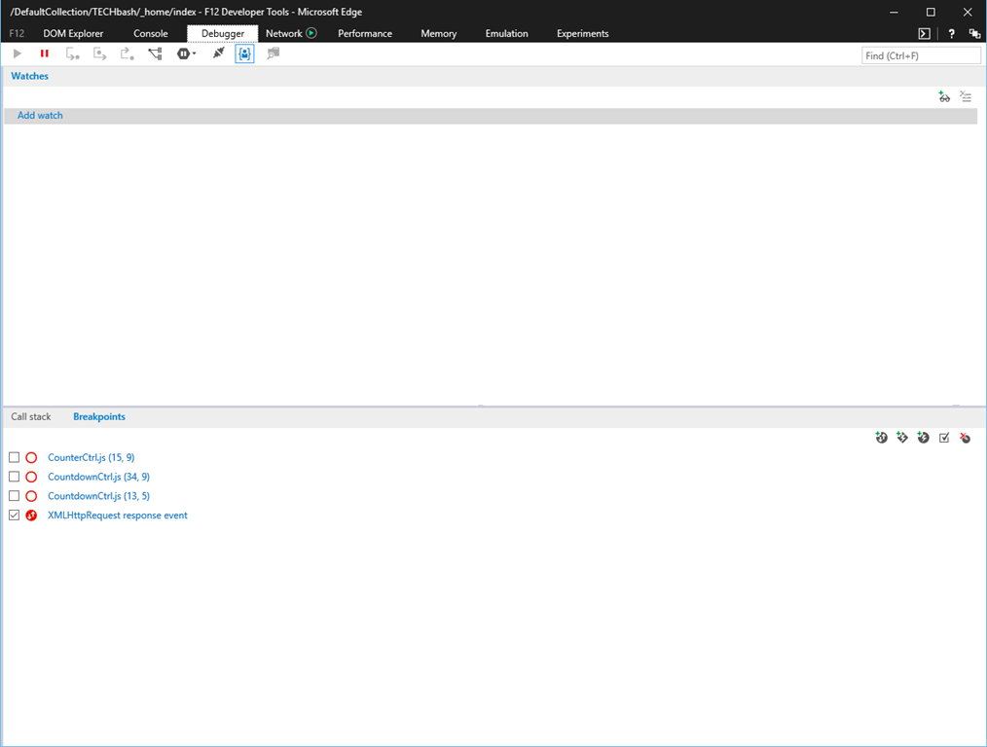This screenshot has width=987, height=747.
Task: Open the Performance tab
Action: 365,34
